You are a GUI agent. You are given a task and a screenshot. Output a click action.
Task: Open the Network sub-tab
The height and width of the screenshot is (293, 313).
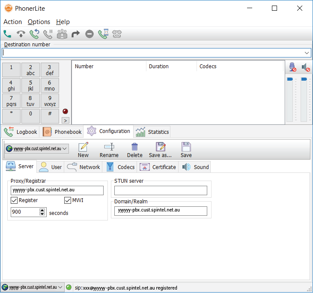pyautogui.click(x=83, y=167)
